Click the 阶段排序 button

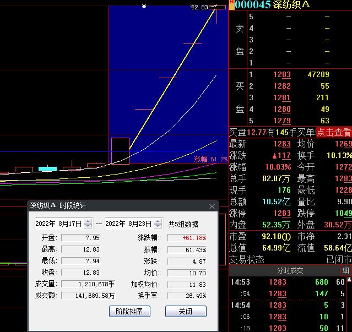click(129, 311)
